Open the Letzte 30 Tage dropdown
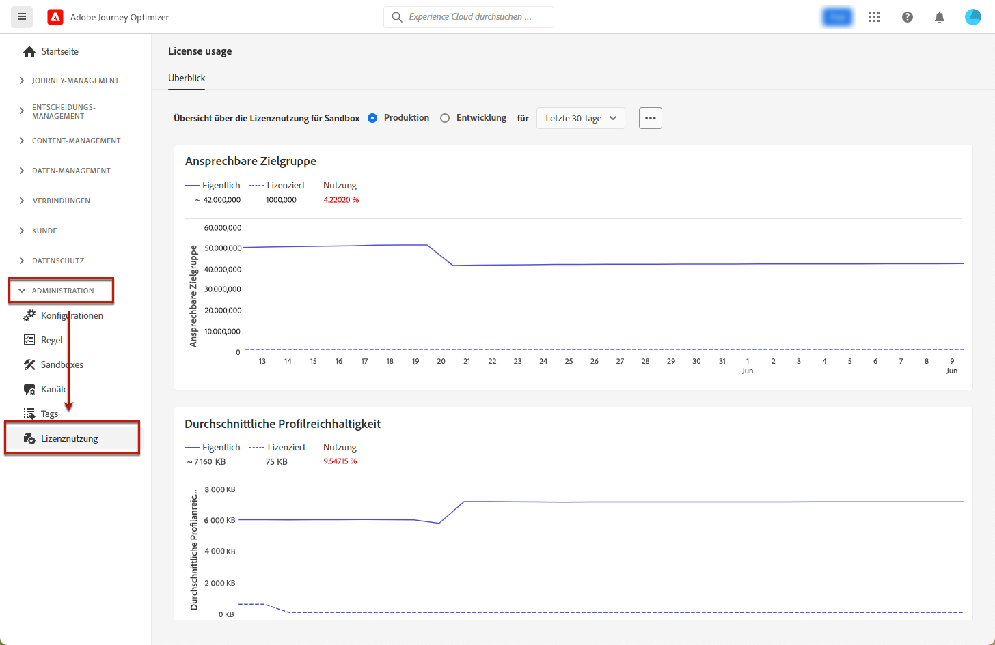 580,118
